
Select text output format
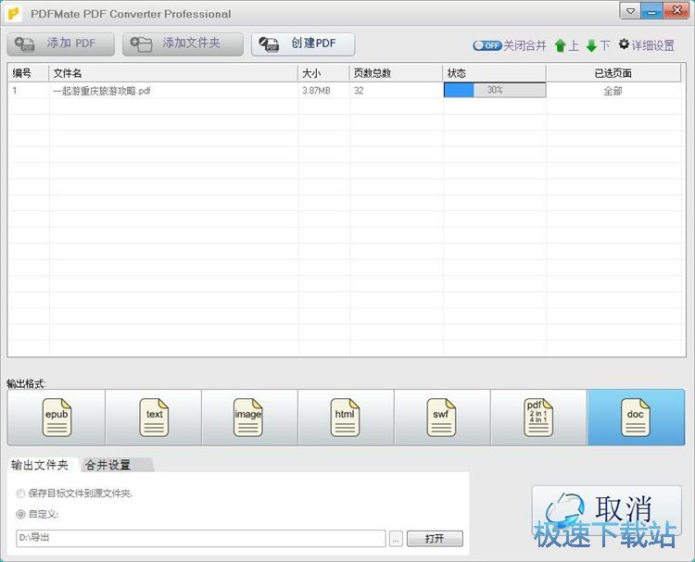(153, 418)
